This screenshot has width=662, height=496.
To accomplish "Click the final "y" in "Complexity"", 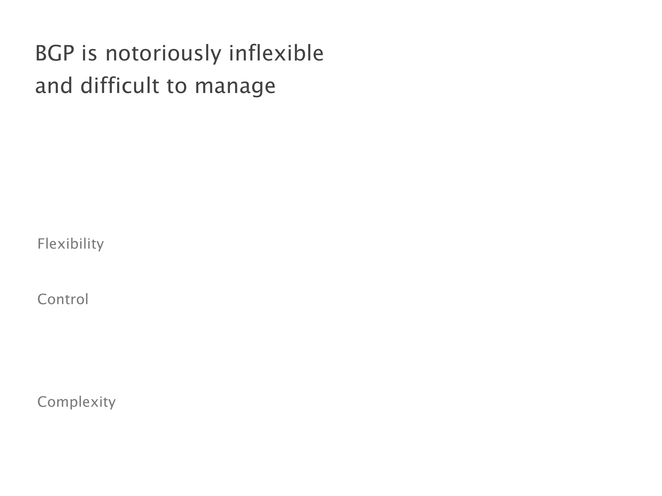I will (x=112, y=403).
